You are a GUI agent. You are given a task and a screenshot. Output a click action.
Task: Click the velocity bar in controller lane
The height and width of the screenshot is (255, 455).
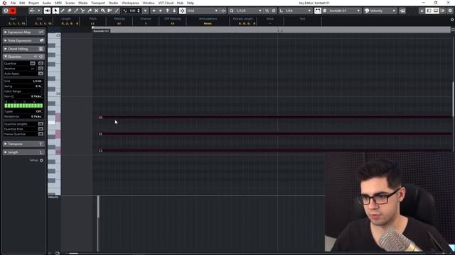tap(98, 223)
